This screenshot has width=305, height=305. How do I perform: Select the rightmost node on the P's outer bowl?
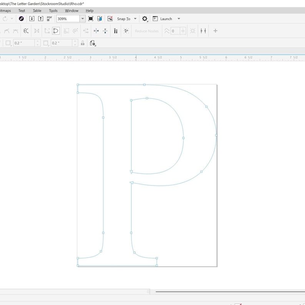(x=216, y=135)
